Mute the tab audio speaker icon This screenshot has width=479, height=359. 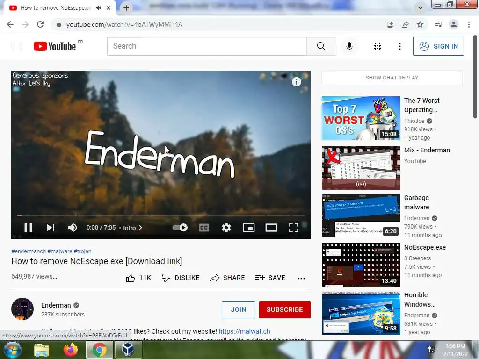(x=98, y=8)
